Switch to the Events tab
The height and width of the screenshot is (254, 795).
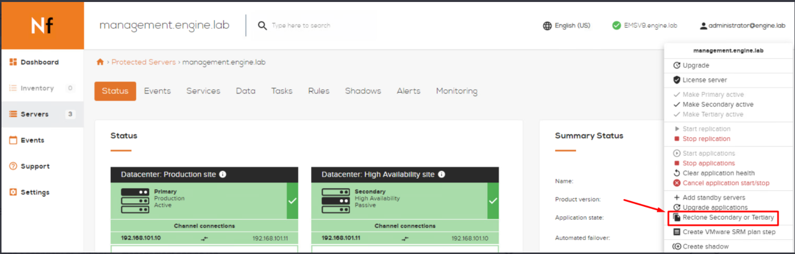[157, 91]
